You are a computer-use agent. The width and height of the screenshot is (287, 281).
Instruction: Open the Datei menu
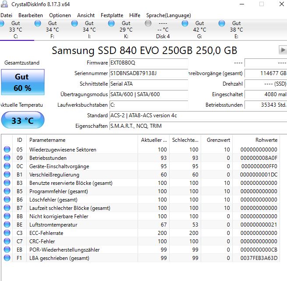point(7,15)
